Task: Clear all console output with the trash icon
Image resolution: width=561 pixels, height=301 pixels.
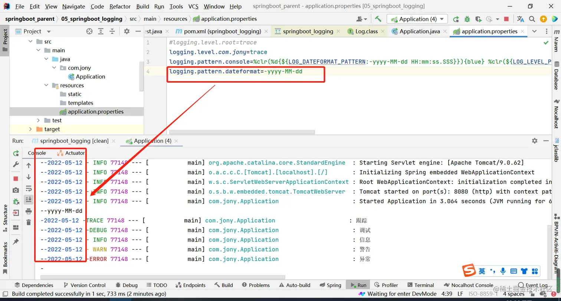Action: point(29,222)
